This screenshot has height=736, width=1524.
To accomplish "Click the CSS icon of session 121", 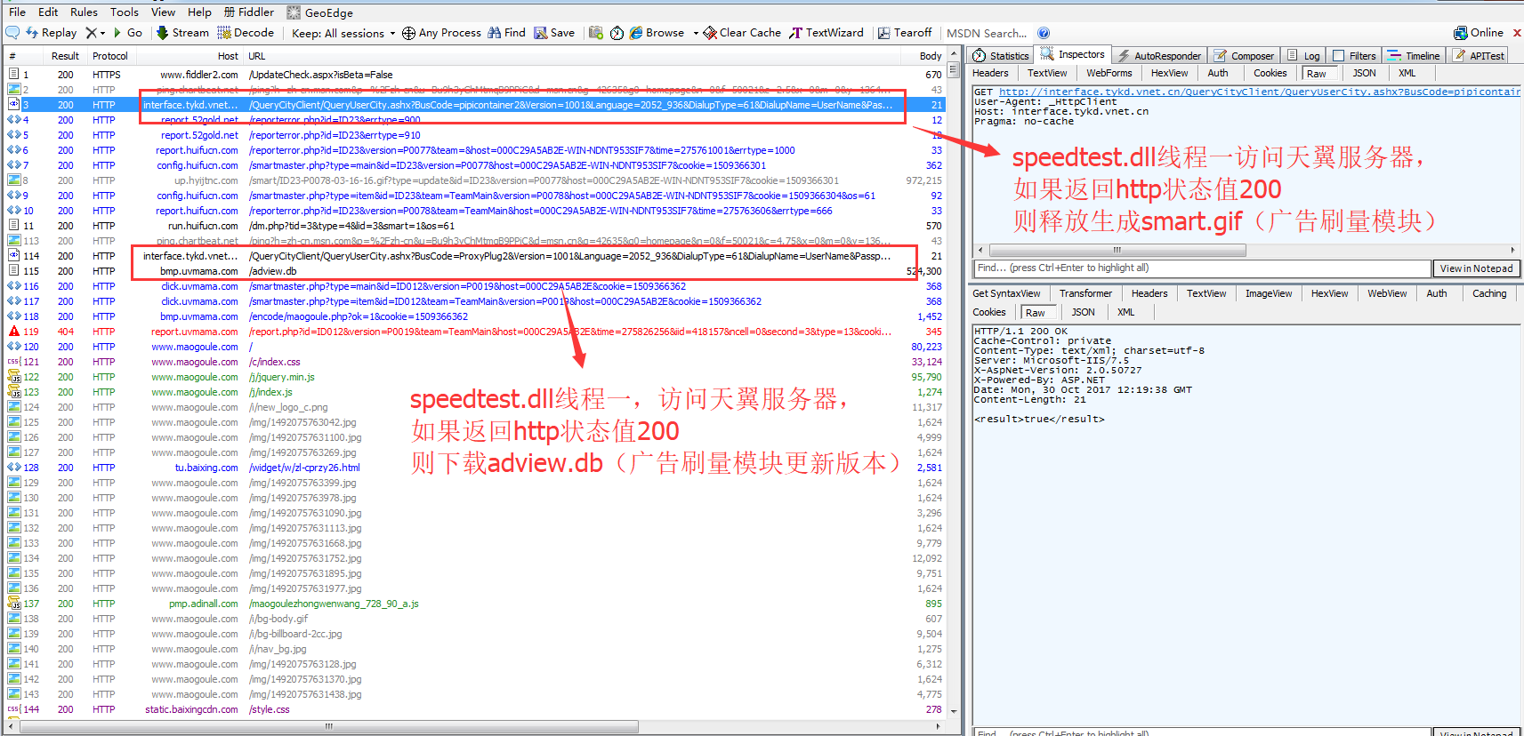I will click(x=13, y=362).
